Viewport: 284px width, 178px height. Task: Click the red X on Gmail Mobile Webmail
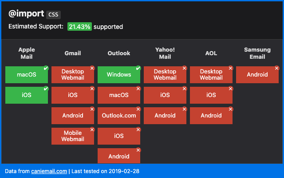(x=92, y=129)
